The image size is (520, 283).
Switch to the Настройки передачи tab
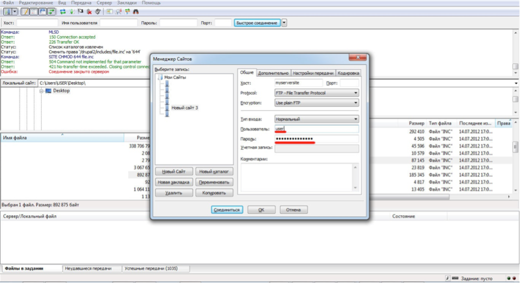click(x=313, y=73)
